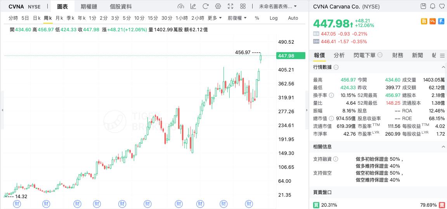
Task: Open the info icon next to 換手率
Action: 331,95
